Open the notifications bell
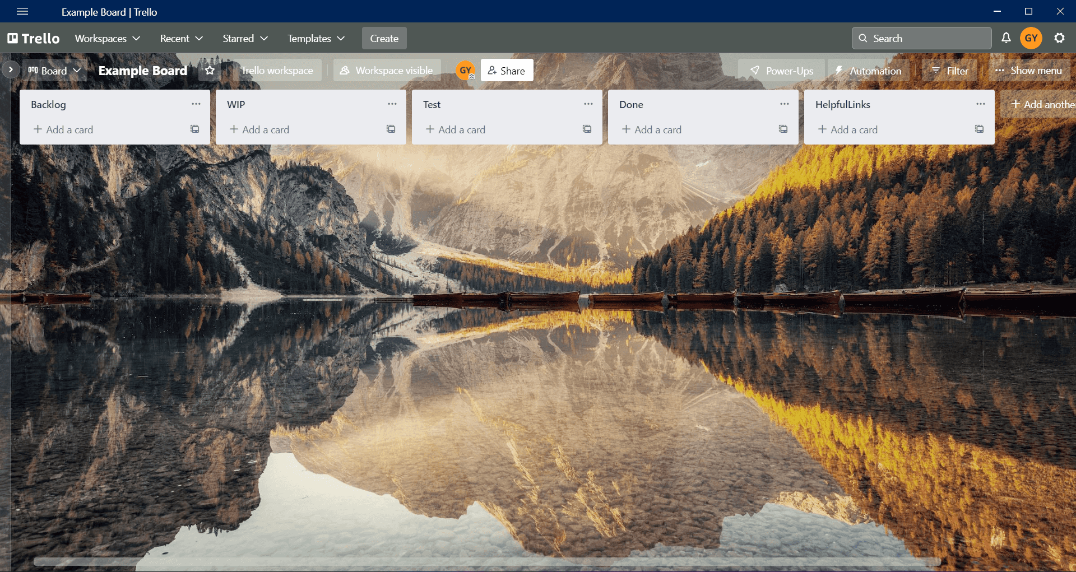The height and width of the screenshot is (572, 1076). pyautogui.click(x=1006, y=38)
